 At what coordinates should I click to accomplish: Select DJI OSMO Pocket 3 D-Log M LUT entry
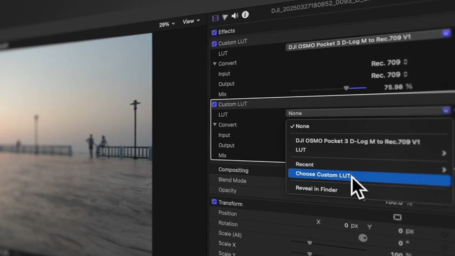[x=358, y=141]
